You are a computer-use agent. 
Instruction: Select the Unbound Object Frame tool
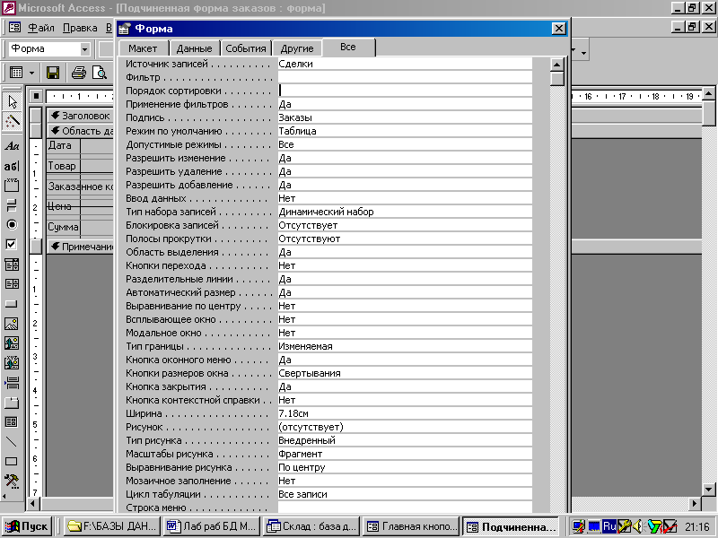point(12,343)
